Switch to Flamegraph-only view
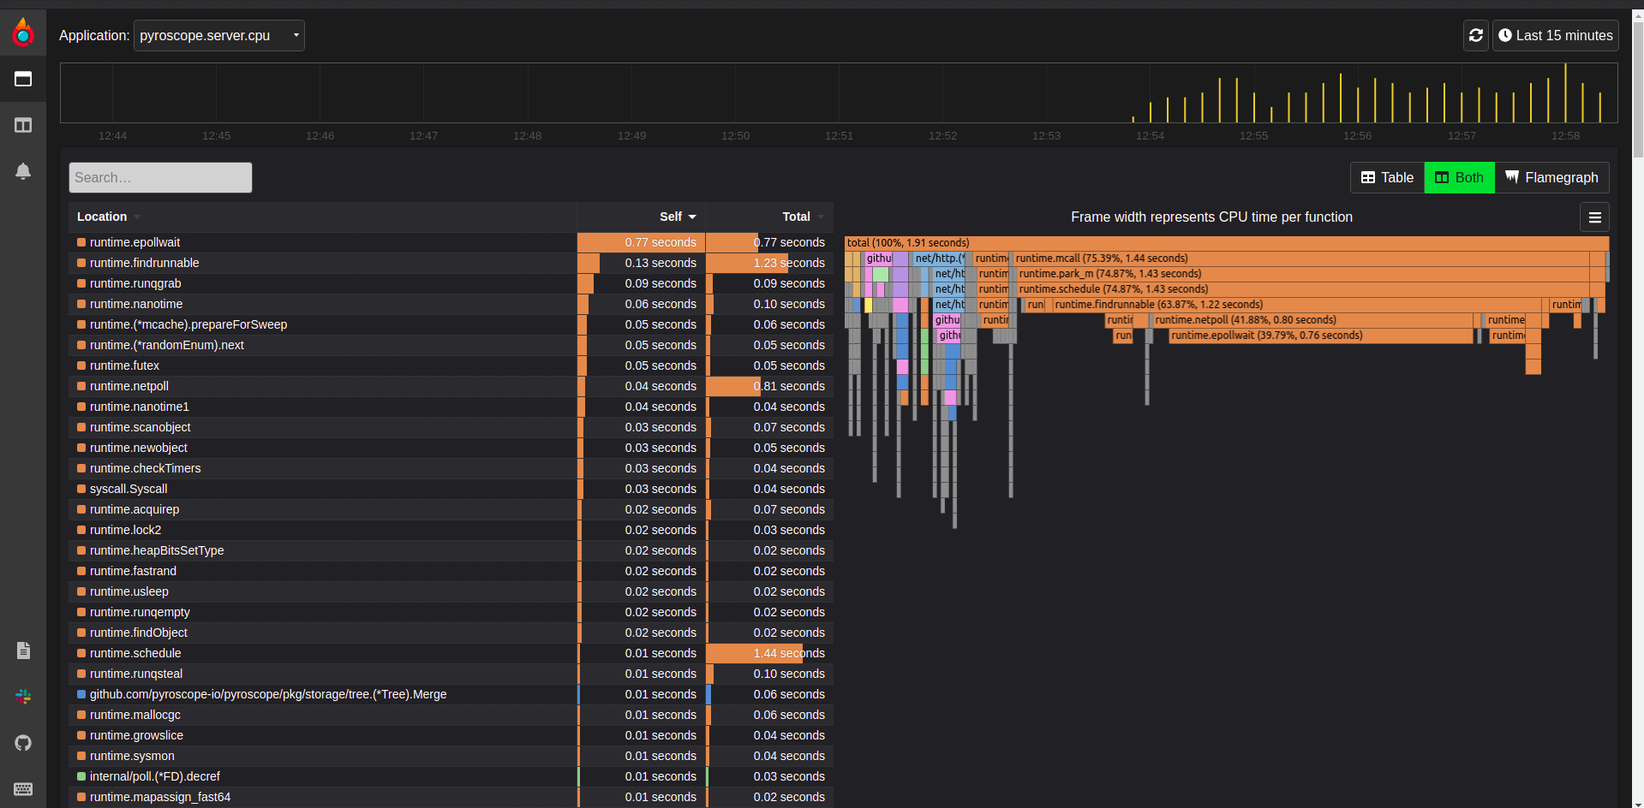 1551,177
